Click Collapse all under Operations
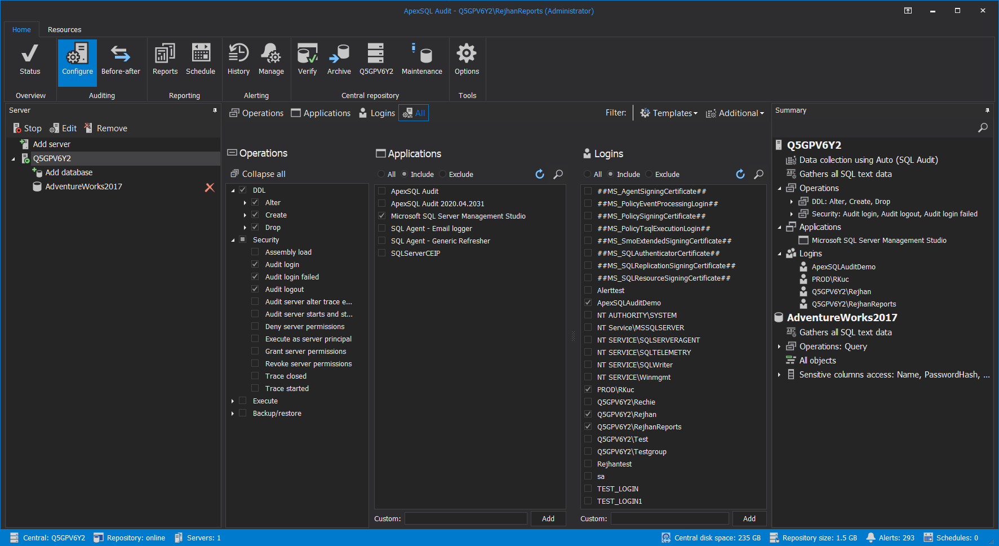The height and width of the screenshot is (546, 999). tap(258, 174)
